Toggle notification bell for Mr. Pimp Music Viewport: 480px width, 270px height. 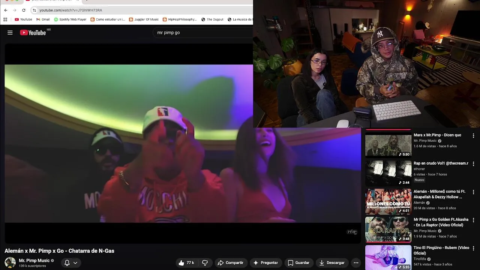pos(67,263)
